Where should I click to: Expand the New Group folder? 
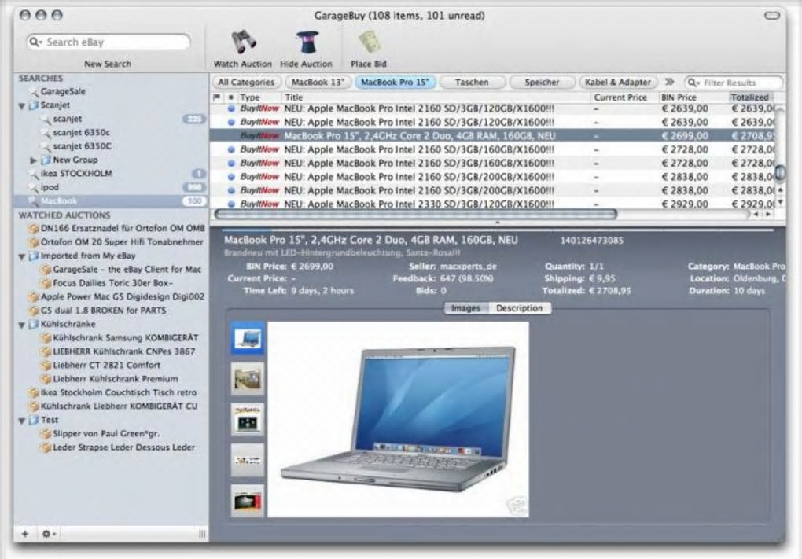(x=34, y=160)
